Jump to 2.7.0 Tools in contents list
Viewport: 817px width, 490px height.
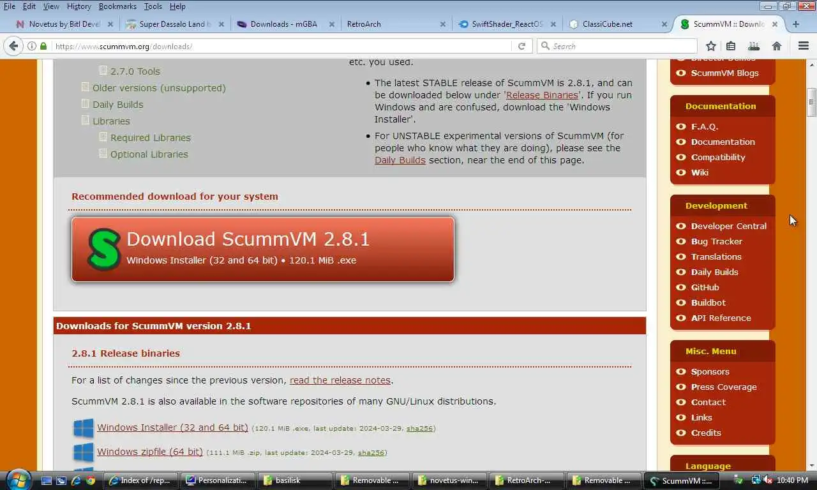135,71
